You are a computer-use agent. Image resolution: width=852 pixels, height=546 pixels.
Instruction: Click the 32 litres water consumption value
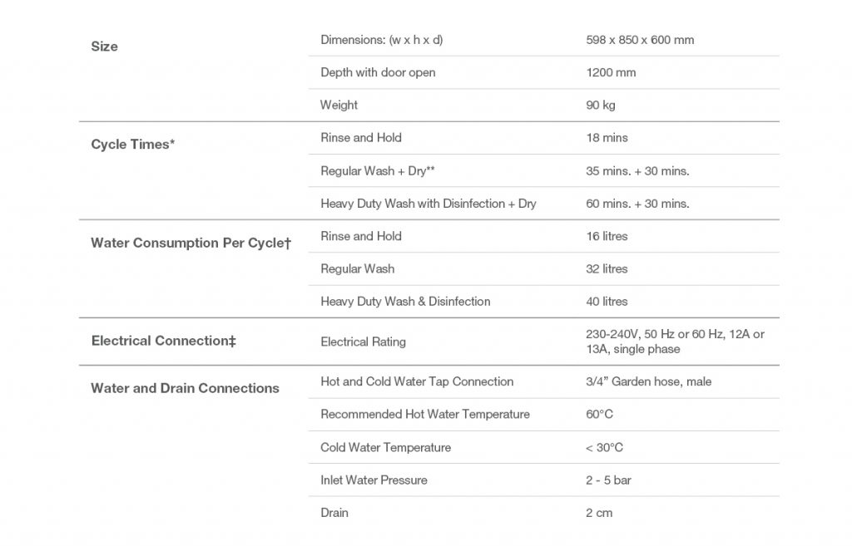point(607,269)
